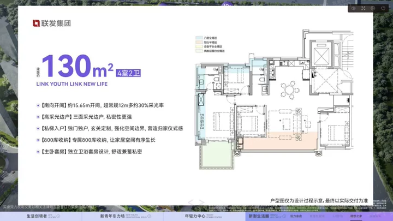The width and height of the screenshot is (393, 221).
Task: Click the pale green 偶数层露台全赠送 legend swatch
Action: tap(199, 51)
